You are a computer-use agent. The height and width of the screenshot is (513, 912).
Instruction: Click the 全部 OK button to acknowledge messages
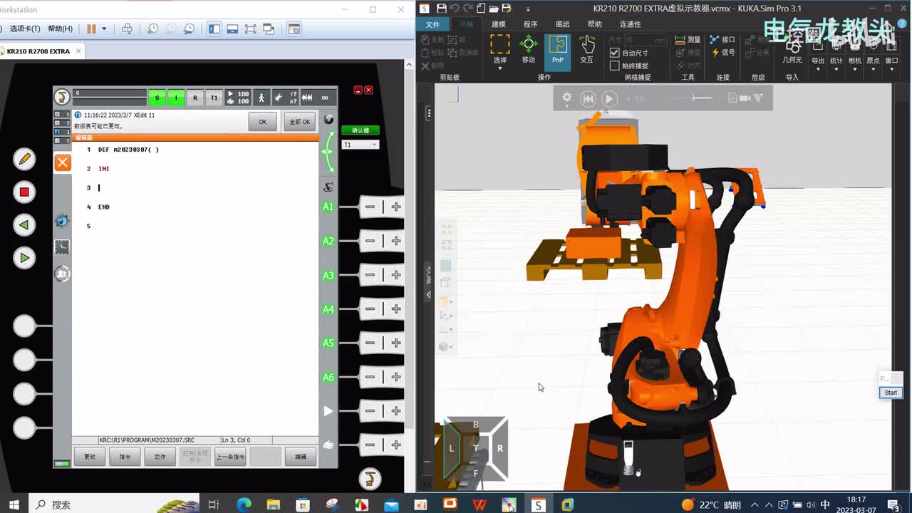(300, 122)
